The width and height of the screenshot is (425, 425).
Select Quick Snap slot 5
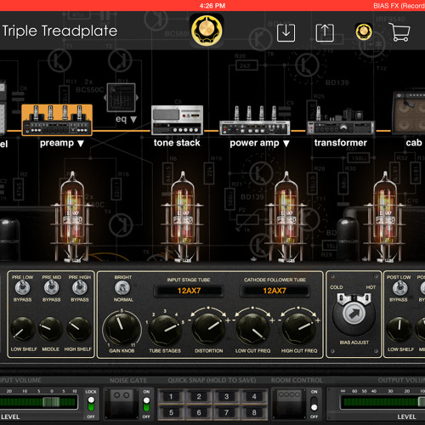171,412
